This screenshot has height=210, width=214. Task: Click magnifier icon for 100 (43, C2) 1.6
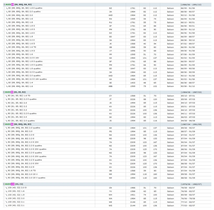point(6,191)
